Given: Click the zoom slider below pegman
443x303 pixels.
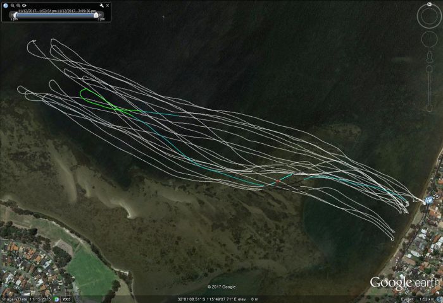Looking at the screenshot, I should 428,69.
